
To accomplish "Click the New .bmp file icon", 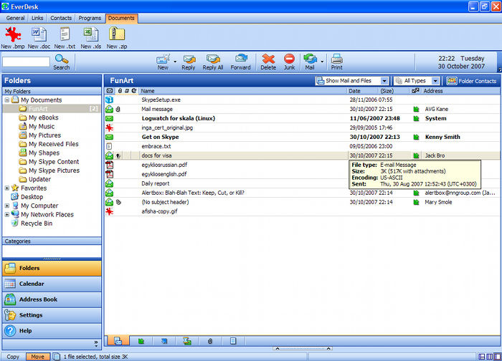I will point(12,34).
